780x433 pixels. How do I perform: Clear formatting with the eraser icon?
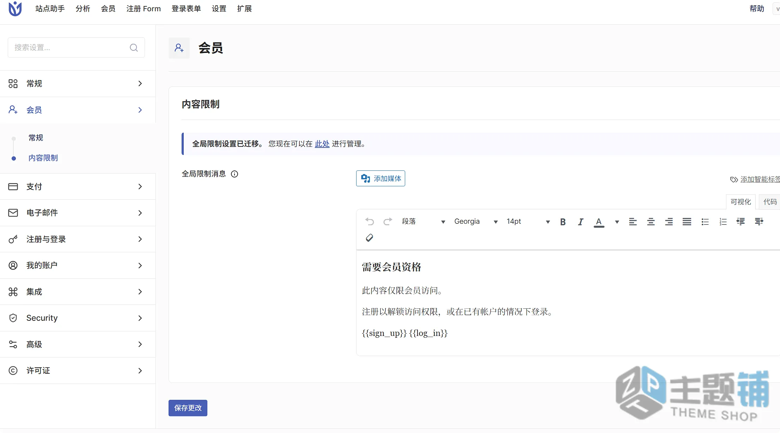pos(370,238)
